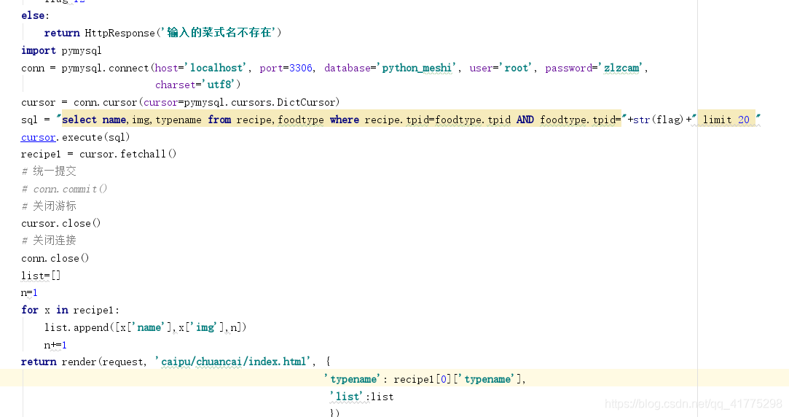Click the password value 'zlzcam'
This screenshot has height=417, width=789.
coord(620,68)
